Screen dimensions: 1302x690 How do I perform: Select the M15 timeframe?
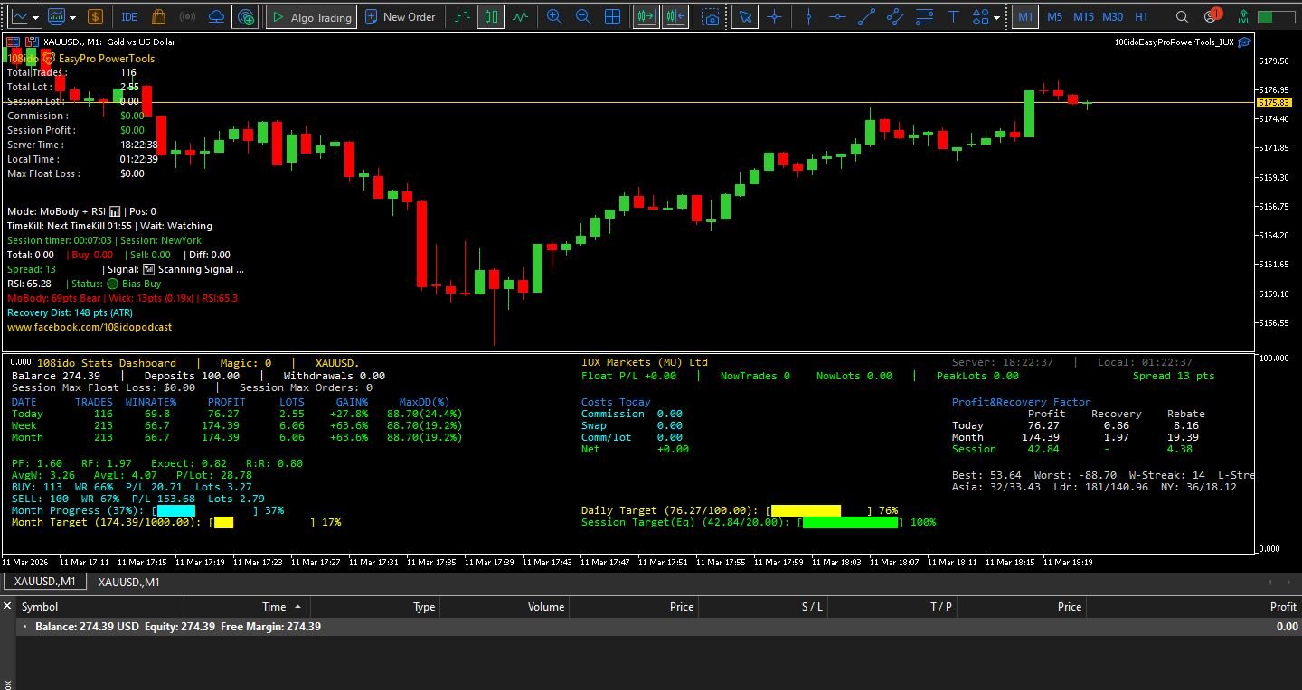1083,16
